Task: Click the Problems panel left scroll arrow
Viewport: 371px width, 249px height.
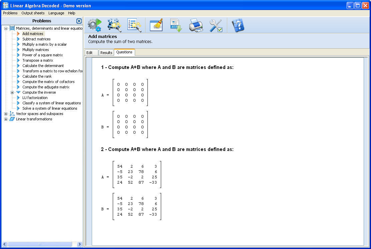Action: pyautogui.click(x=4, y=244)
